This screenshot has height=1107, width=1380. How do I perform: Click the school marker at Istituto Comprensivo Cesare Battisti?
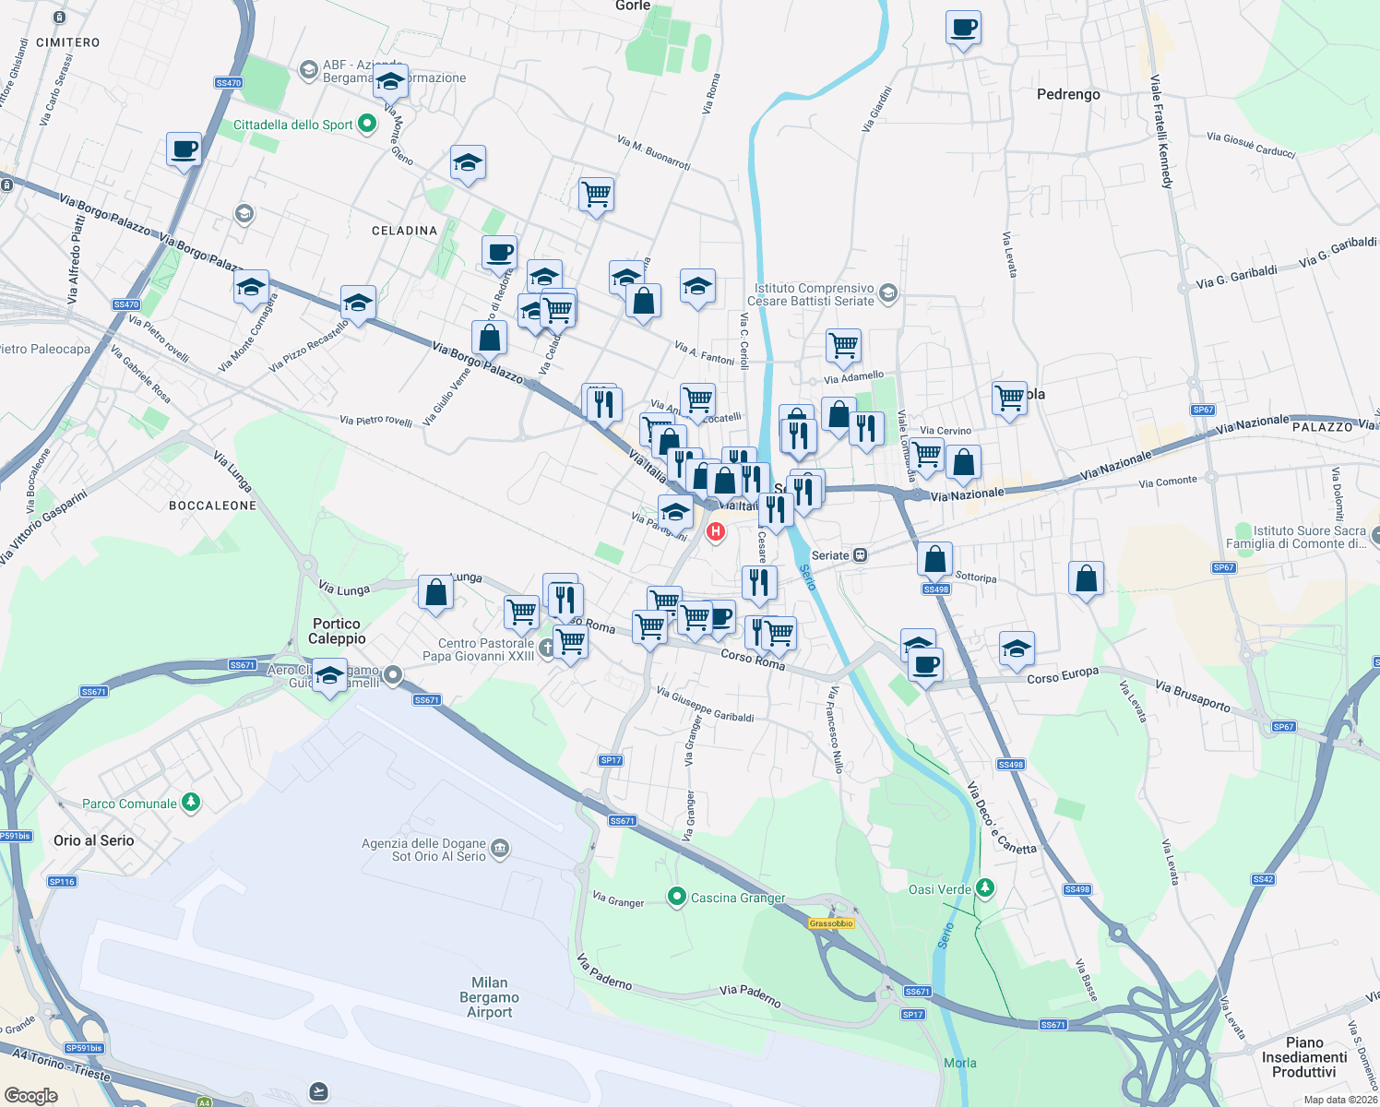tap(887, 293)
